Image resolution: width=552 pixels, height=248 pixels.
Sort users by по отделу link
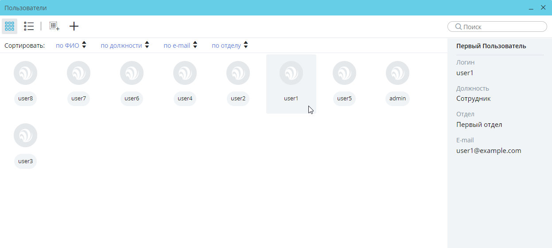pos(226,46)
